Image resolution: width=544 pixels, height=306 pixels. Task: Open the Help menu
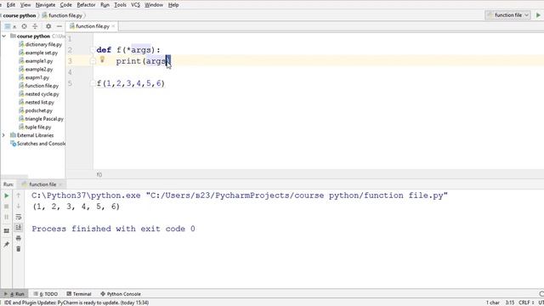pos(173,5)
